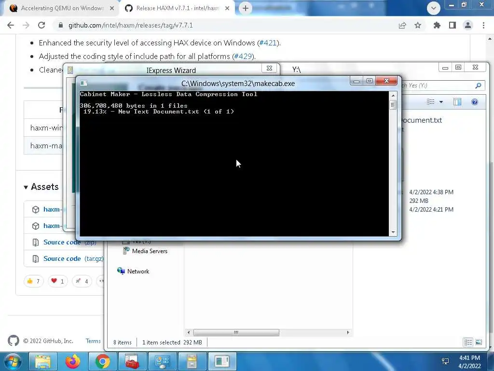494x371 pixels.
Task: Switch Explorer to large icons status icon
Action: (x=479, y=342)
